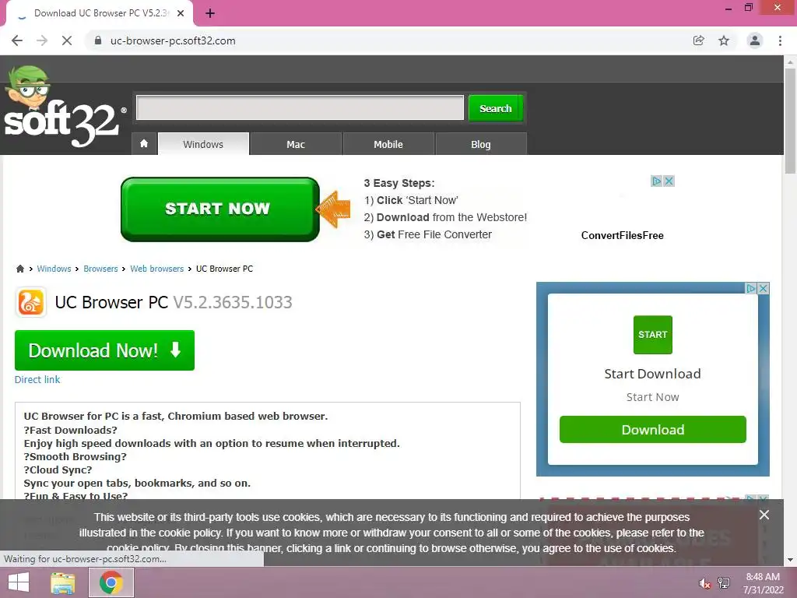Viewport: 797px width, 598px height.
Task: Open the Browsers breadcrumb link
Action: pyautogui.click(x=100, y=269)
